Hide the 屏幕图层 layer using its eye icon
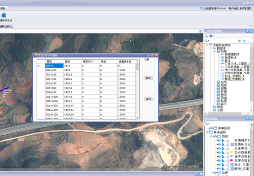Image resolution: width=254 pixels, height=176 pixels. coord(211,128)
